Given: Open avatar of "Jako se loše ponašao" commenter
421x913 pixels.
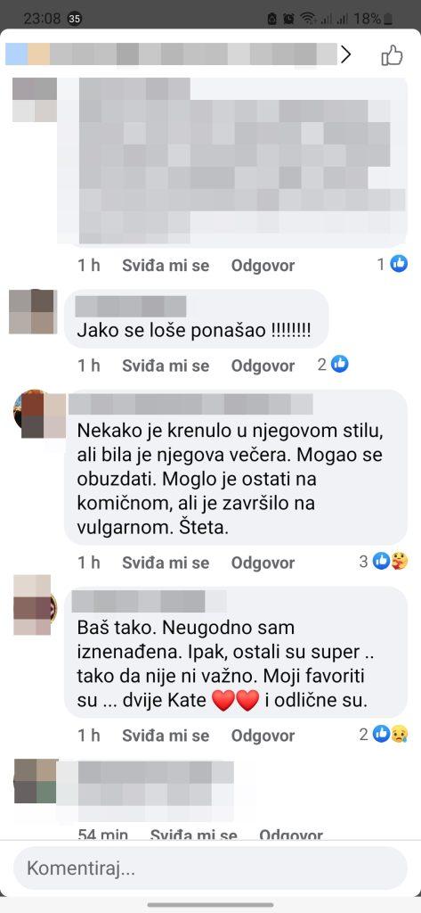Looking at the screenshot, I should (x=33, y=311).
